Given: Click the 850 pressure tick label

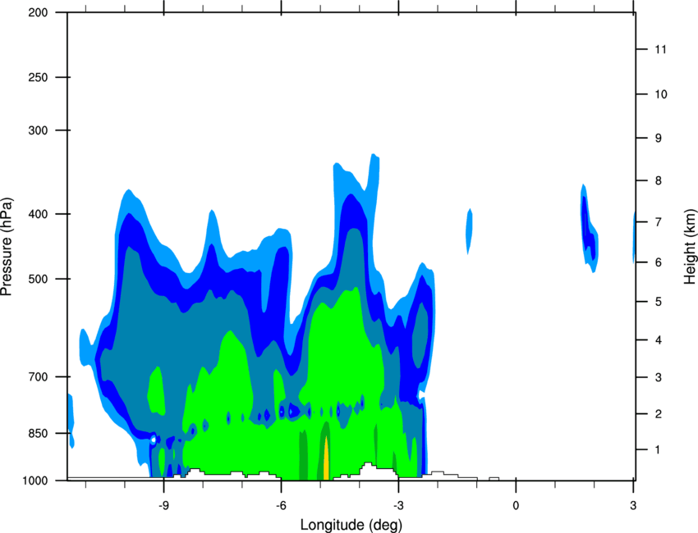Looking at the screenshot, I should click(x=38, y=434).
